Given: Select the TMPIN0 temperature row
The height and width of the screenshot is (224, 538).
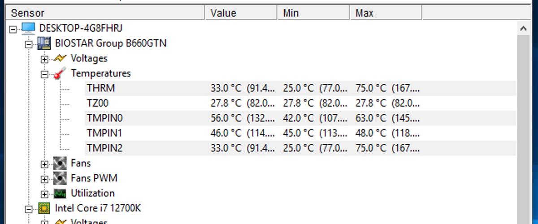Looking at the screenshot, I should pos(300,118).
